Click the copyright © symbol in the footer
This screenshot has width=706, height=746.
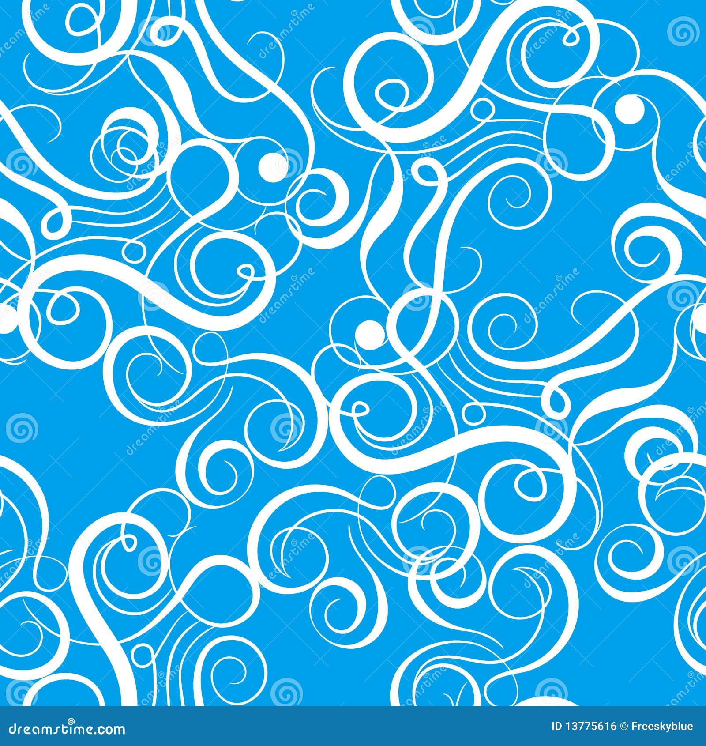coord(623,726)
